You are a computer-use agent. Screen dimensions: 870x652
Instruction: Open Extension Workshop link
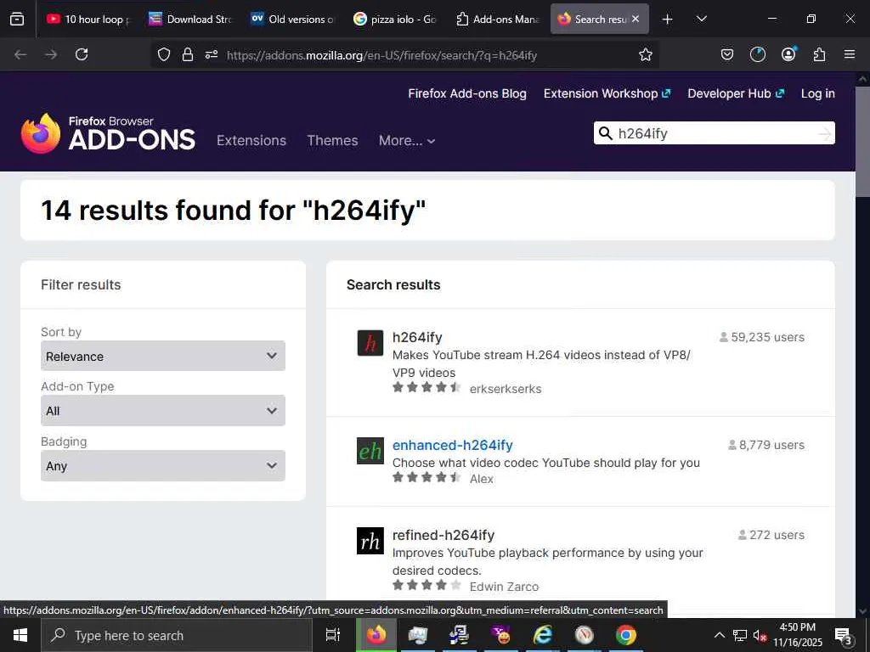[607, 93]
